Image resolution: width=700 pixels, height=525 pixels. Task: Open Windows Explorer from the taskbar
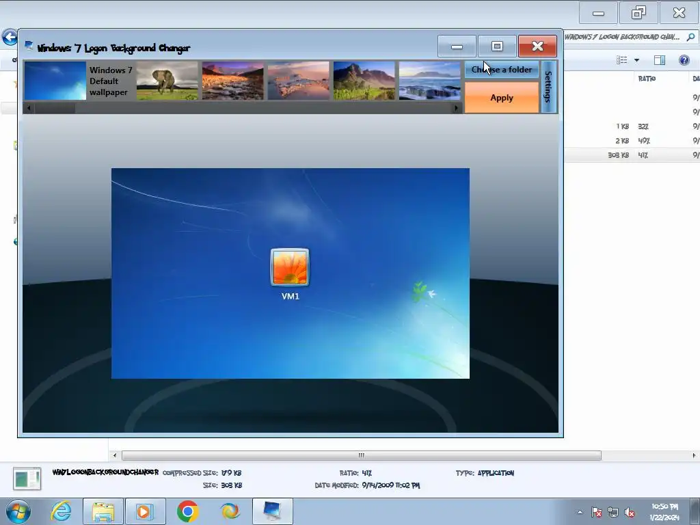[x=103, y=511]
